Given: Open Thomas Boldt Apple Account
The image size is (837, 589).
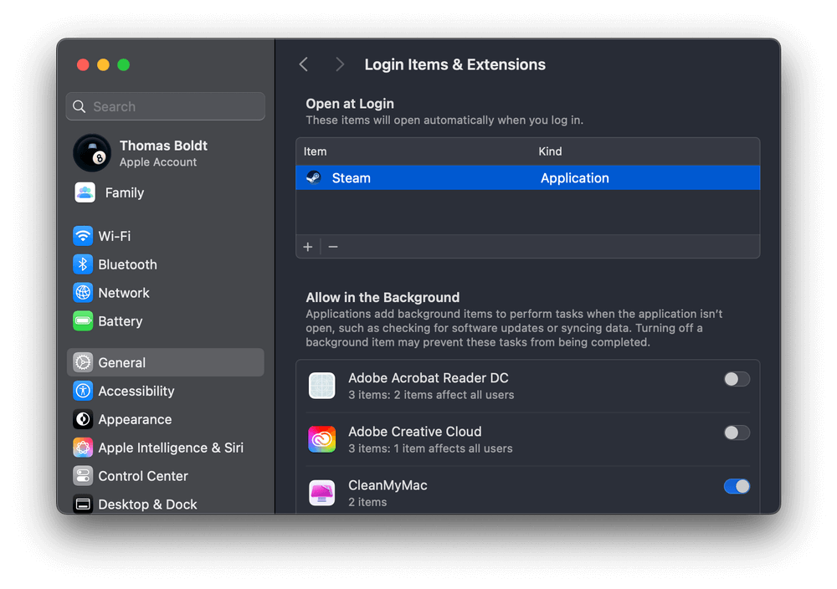Looking at the screenshot, I should tap(166, 153).
